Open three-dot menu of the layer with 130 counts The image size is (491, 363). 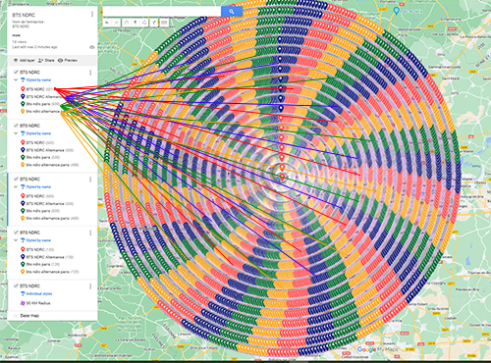click(90, 233)
